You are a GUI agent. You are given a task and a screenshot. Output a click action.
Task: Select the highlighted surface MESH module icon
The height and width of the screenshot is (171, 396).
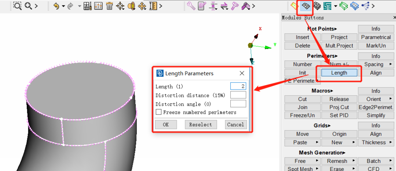click(x=305, y=6)
